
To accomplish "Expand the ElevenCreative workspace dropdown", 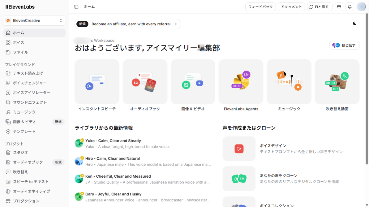I will click(x=34, y=20).
